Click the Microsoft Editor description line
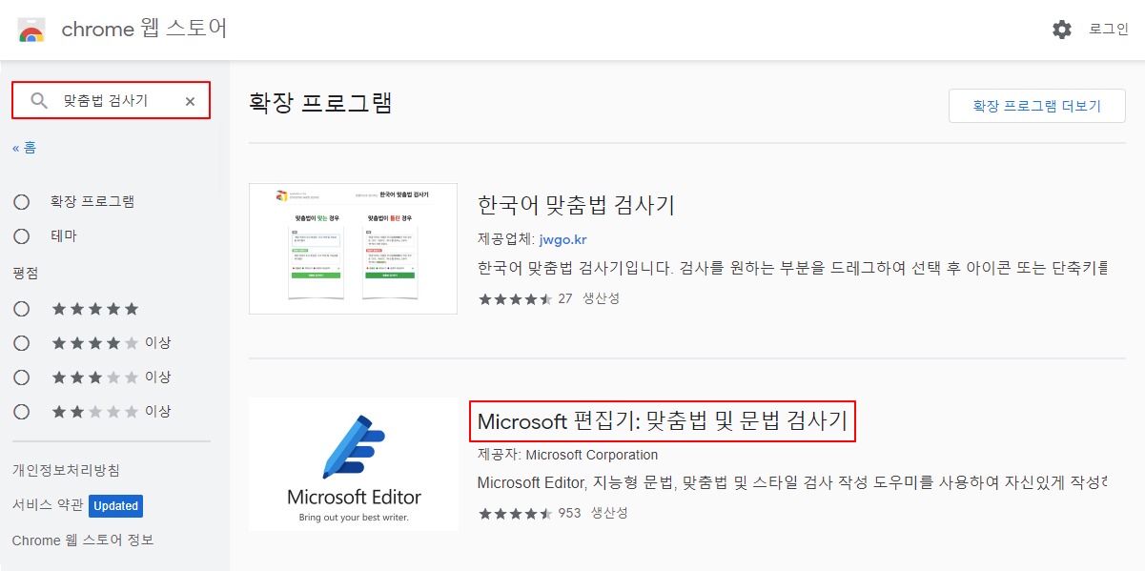Screen dimensions: 1145x571 tap(792, 482)
